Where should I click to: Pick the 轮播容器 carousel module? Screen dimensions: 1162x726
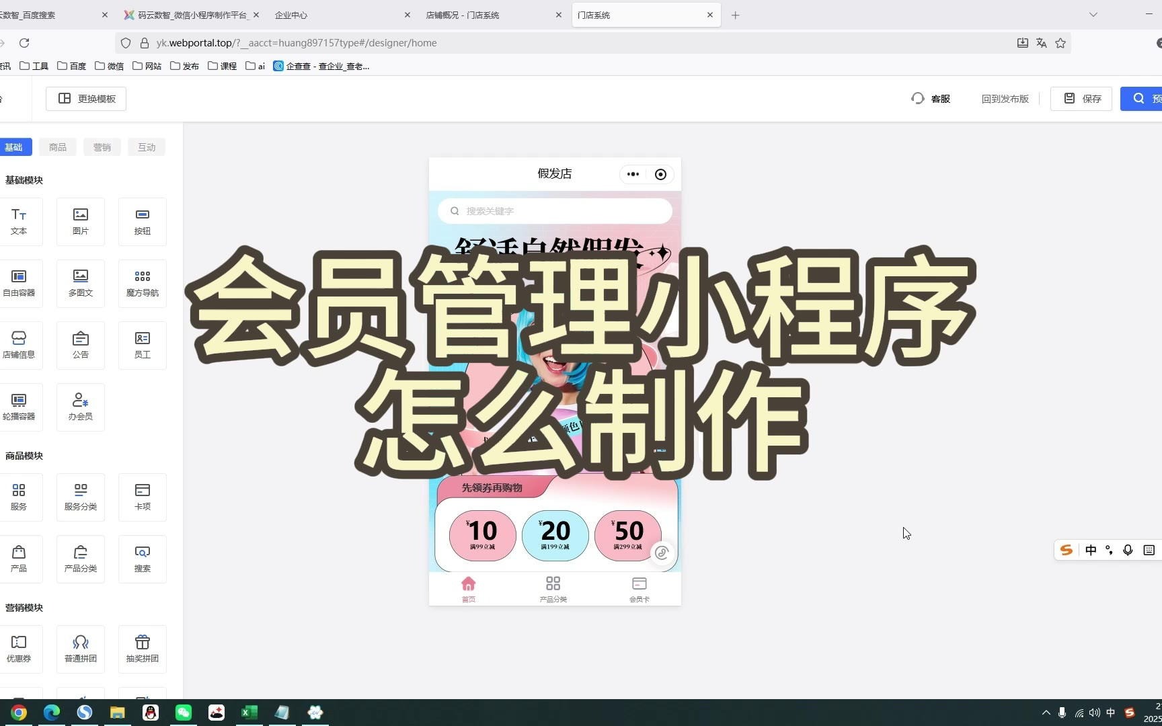[19, 407]
